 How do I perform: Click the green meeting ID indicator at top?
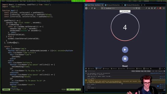[x=79, y=1]
